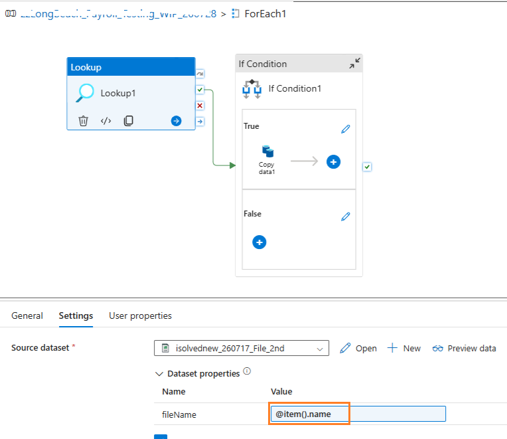Click Lookup's red failure connector handle
507x439 pixels.
[200, 106]
